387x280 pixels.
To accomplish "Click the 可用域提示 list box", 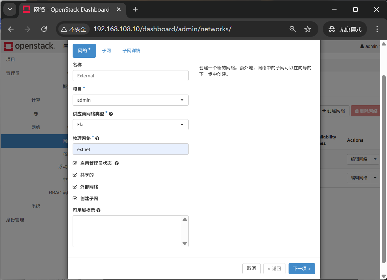I will (x=130, y=231).
